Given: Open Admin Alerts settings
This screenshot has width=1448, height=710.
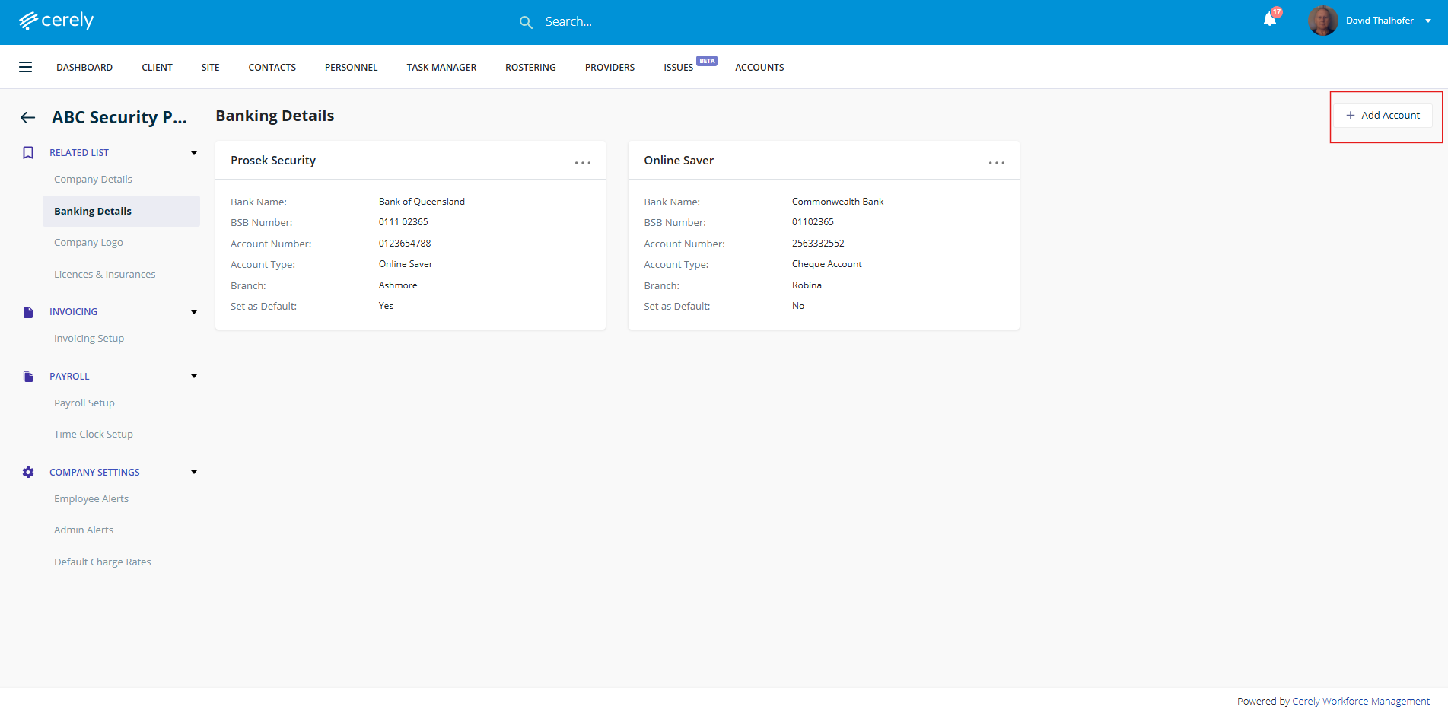Looking at the screenshot, I should click(x=84, y=530).
